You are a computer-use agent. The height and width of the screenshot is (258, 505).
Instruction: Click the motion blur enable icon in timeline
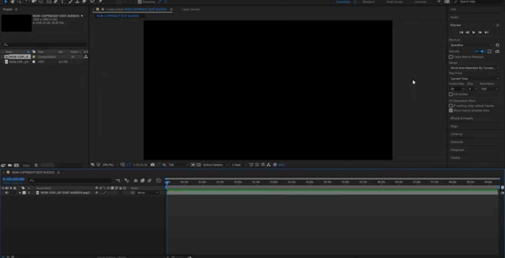[149, 181]
